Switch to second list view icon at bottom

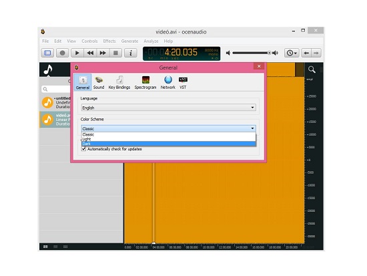pyautogui.click(x=55, y=247)
